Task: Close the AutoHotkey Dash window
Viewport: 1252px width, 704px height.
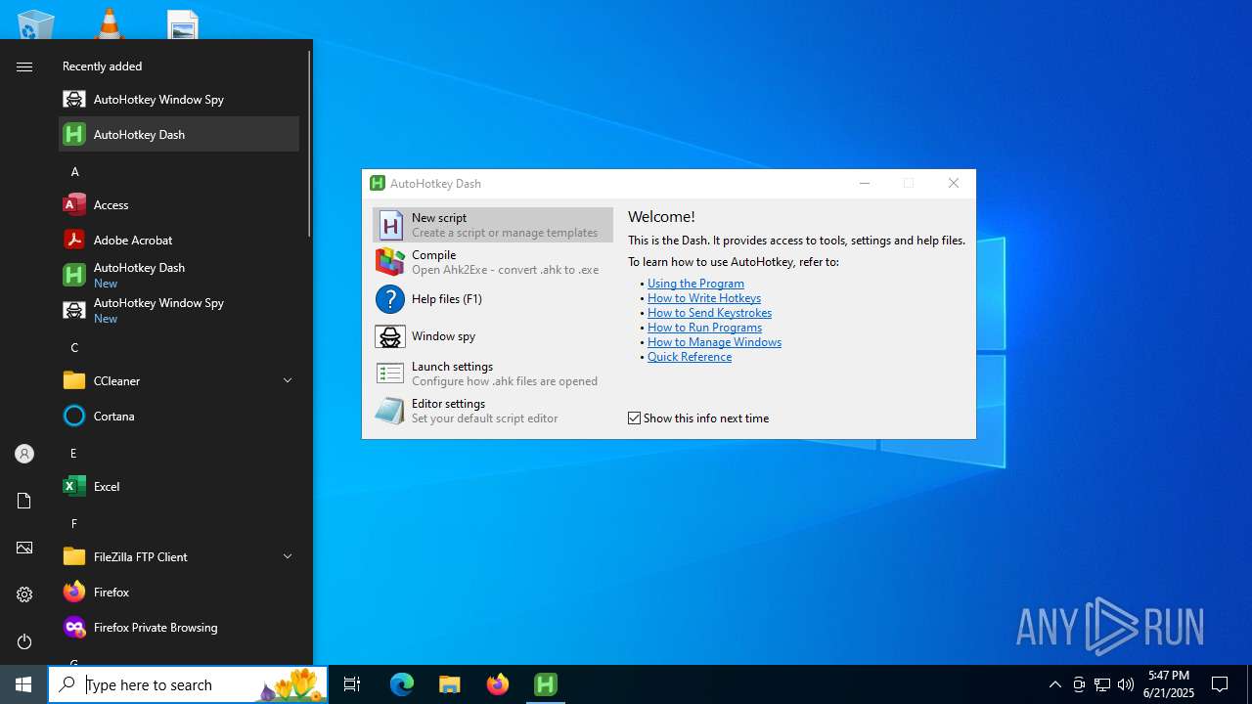Action: (954, 183)
